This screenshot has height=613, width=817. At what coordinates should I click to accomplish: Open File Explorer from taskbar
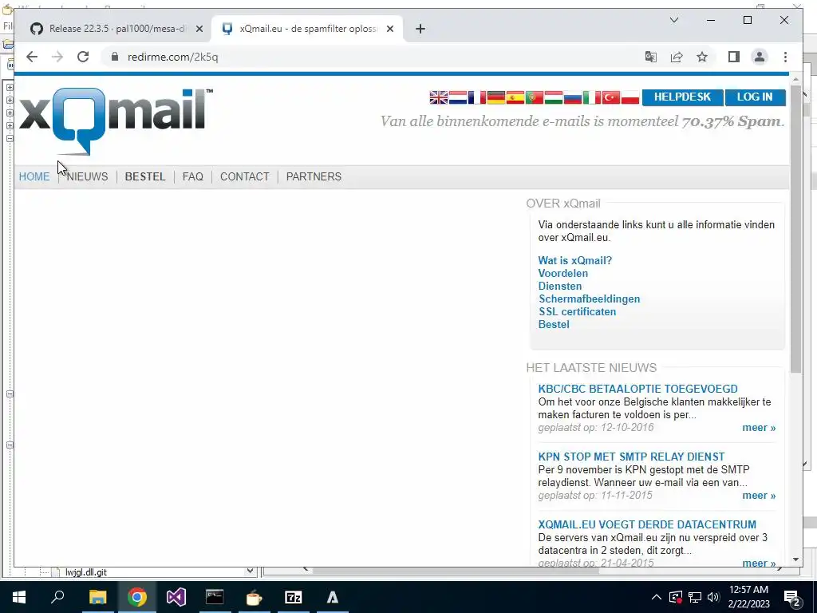pyautogui.click(x=97, y=597)
